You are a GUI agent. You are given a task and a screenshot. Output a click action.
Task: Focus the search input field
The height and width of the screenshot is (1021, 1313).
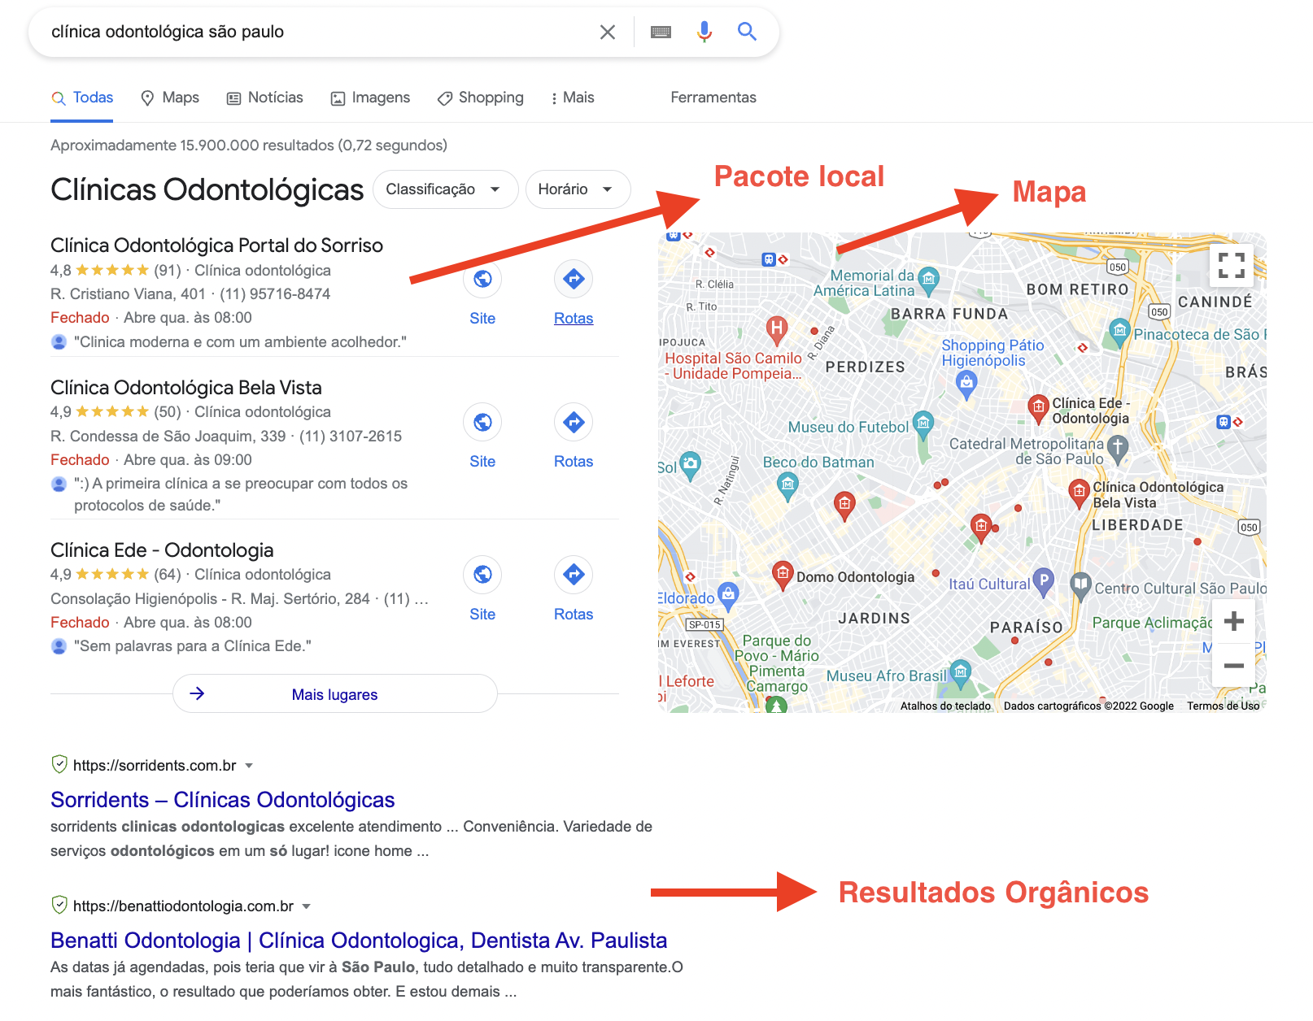[317, 32]
